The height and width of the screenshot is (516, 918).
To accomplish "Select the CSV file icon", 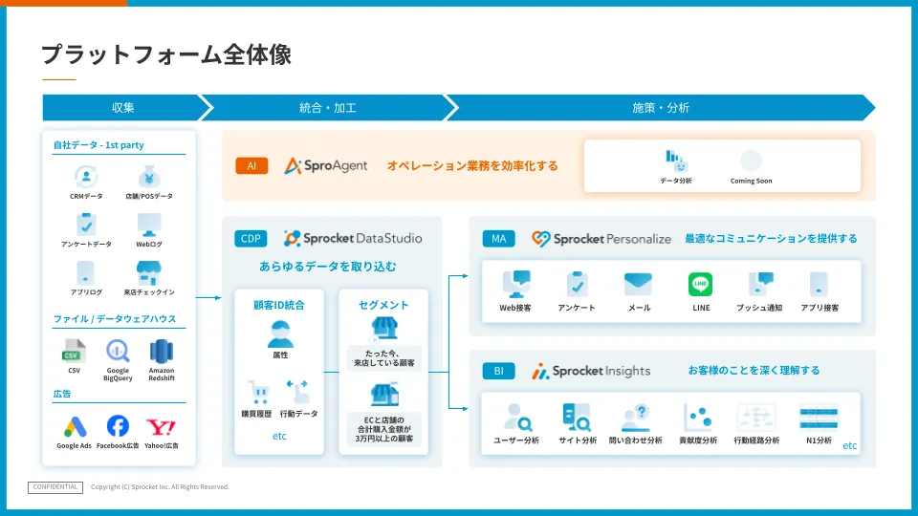I will click(74, 351).
